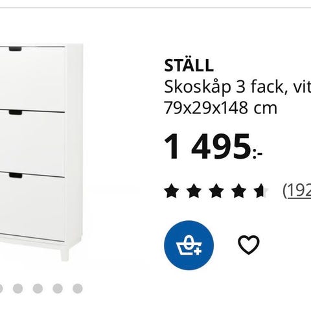Image resolution: width=311 pixels, height=311 pixels.
Task: Open the STÄLL product name link
Action: tap(189, 65)
